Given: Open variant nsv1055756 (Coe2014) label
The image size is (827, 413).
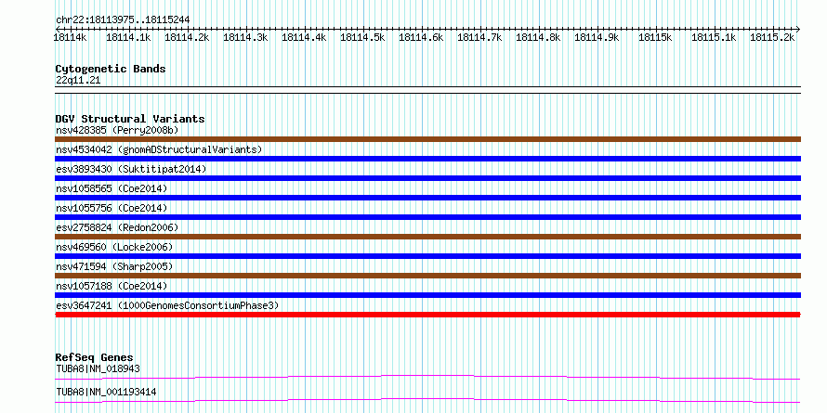Looking at the screenshot, I should click(x=112, y=208).
